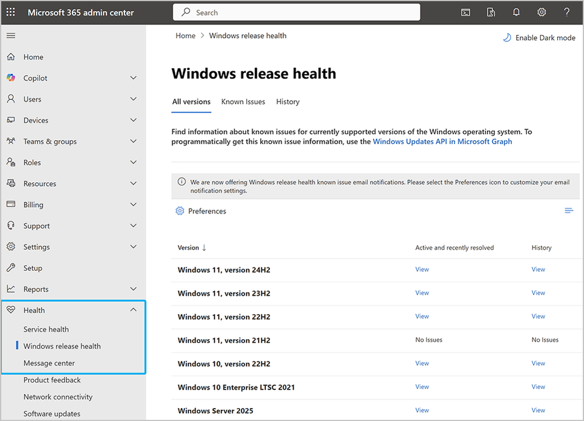Open Software updates in sidebar
The width and height of the screenshot is (584, 421).
point(52,413)
